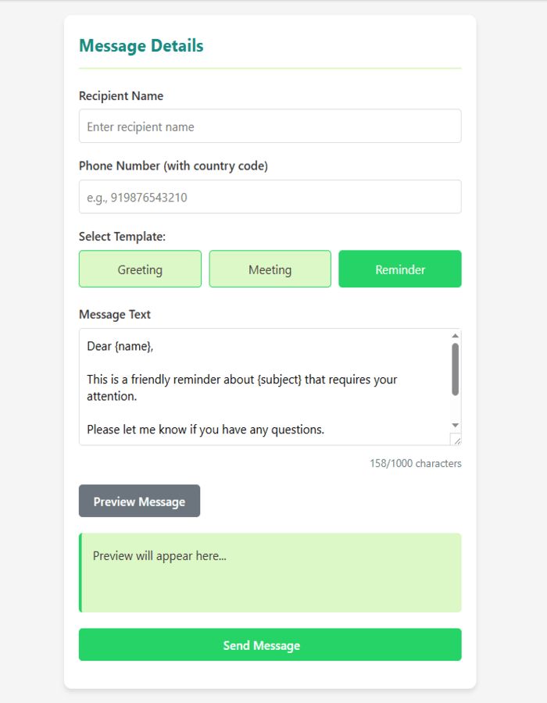Click the Recipient Name label
The width and height of the screenshot is (547, 703).
(121, 96)
